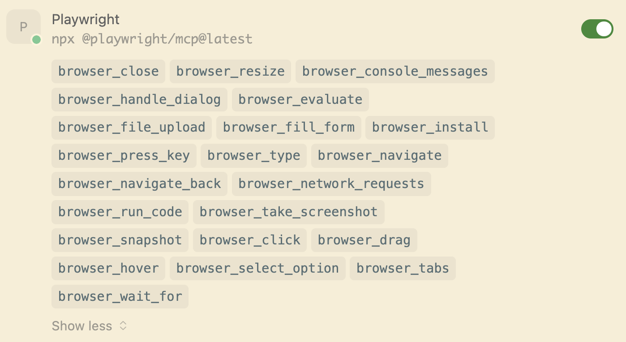Viewport: 626px width, 342px height.
Task: Click the Playwright server avatar icon
Action: click(23, 27)
